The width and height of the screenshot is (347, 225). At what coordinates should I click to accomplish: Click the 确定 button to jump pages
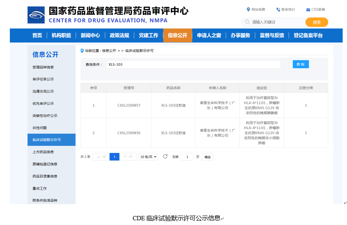coord(208,157)
